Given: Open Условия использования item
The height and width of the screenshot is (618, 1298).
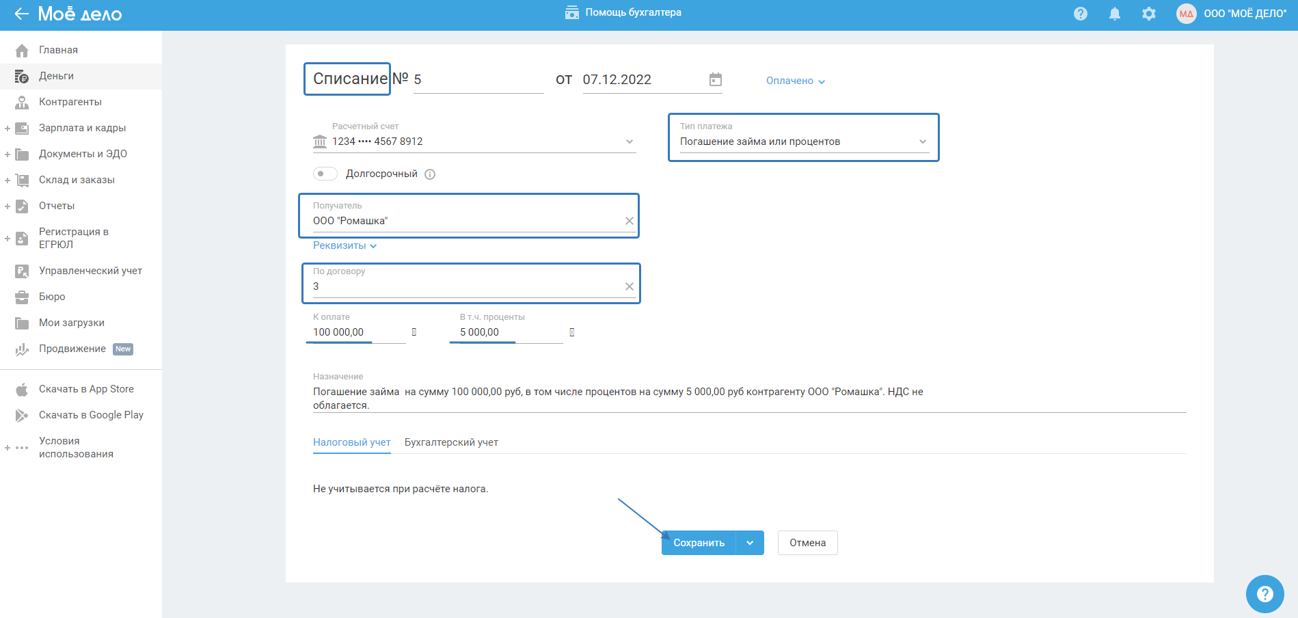Looking at the screenshot, I should pos(76,447).
